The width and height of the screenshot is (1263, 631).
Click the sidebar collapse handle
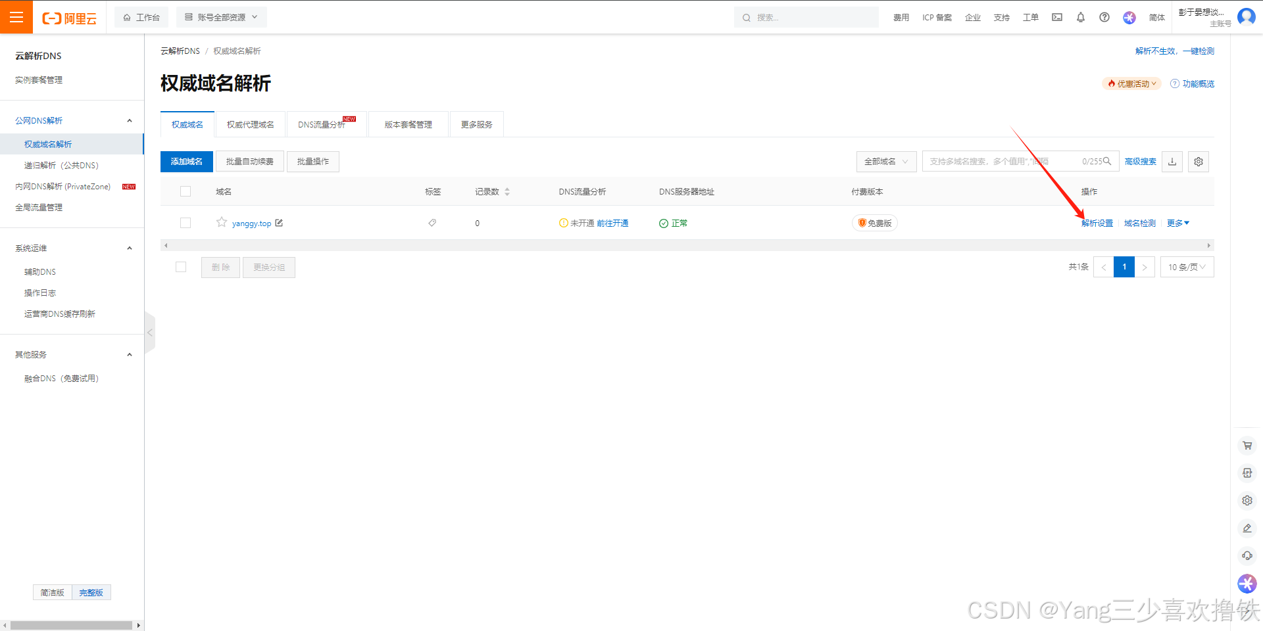click(x=150, y=333)
